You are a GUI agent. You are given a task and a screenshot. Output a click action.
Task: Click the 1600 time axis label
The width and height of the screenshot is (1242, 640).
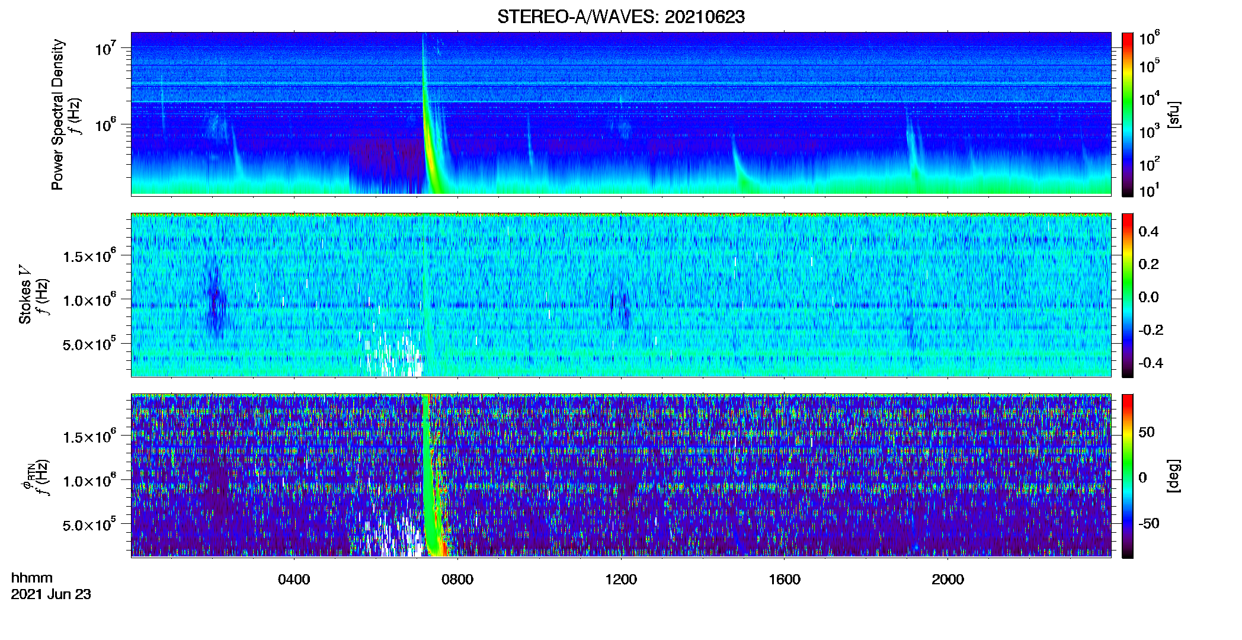click(x=785, y=580)
